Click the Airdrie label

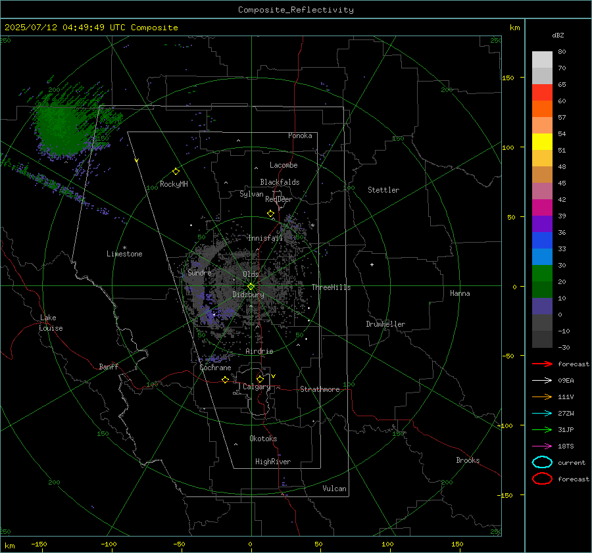click(x=259, y=351)
